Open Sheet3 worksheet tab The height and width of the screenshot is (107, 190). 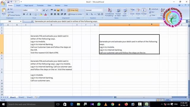click(x=30, y=97)
